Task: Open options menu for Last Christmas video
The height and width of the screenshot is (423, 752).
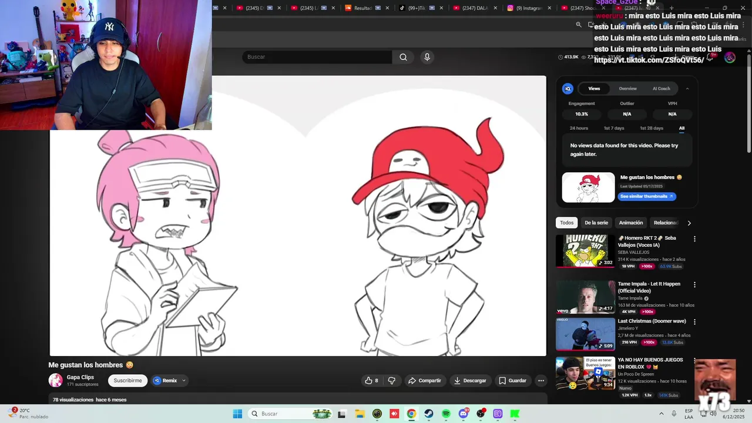Action: point(694,323)
